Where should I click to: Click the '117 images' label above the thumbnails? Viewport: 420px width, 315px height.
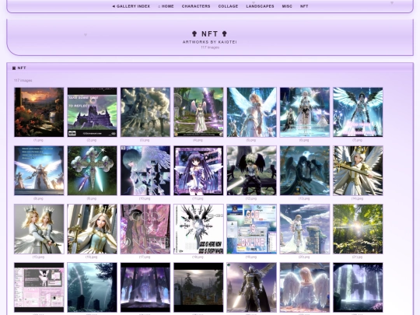[x=23, y=80]
